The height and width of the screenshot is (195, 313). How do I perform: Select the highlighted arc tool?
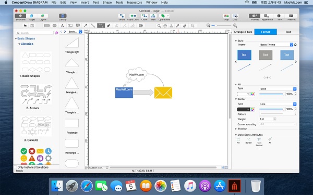tap(101, 25)
